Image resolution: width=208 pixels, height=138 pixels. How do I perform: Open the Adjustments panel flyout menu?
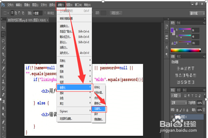pyautogui.click(x=204, y=57)
